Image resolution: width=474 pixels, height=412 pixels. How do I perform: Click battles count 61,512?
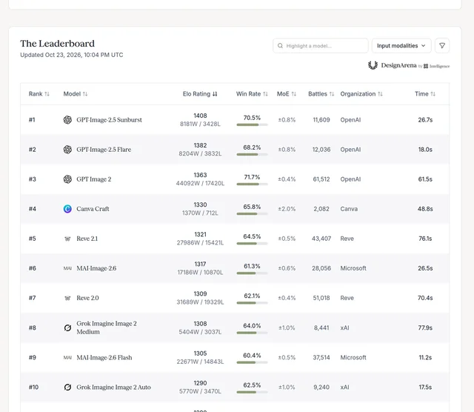point(321,179)
